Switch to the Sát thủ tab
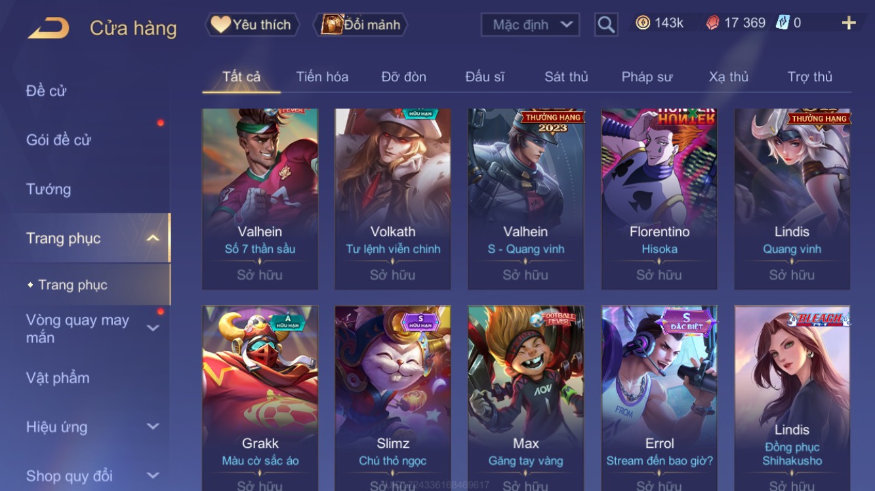The width and height of the screenshot is (875, 491). click(566, 77)
